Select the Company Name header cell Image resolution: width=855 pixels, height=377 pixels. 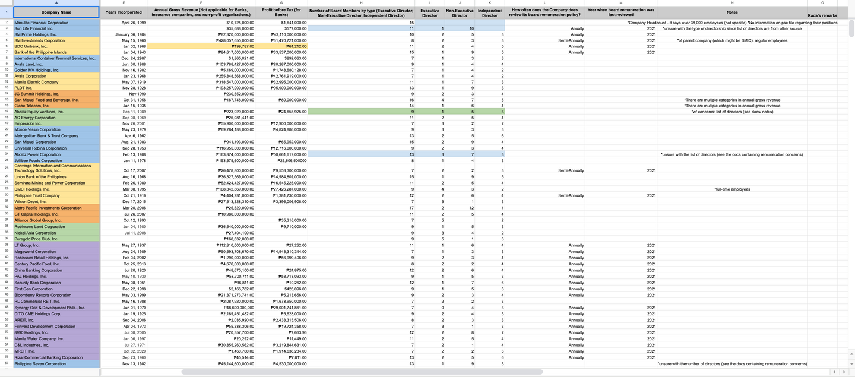coord(56,12)
